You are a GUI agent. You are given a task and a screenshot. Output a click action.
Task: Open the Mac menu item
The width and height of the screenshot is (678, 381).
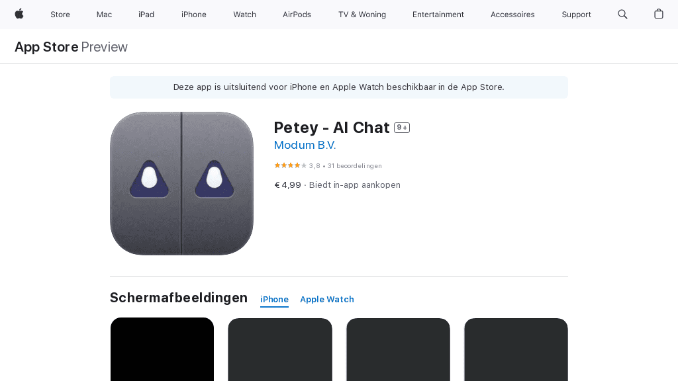click(x=103, y=14)
